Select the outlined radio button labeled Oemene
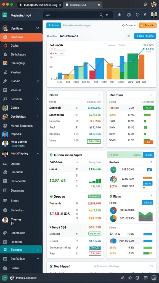The image size is (159, 283). [129, 25]
